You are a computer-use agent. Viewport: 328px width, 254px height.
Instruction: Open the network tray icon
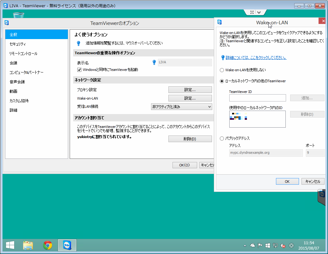[x=275, y=245]
